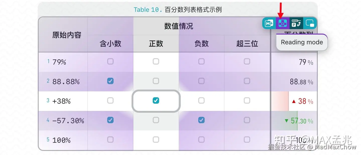Image resolution: width=361 pixels, height=155 pixels.
Task: Uncheck 正数 checkbox in +38% row
Action: click(156, 101)
